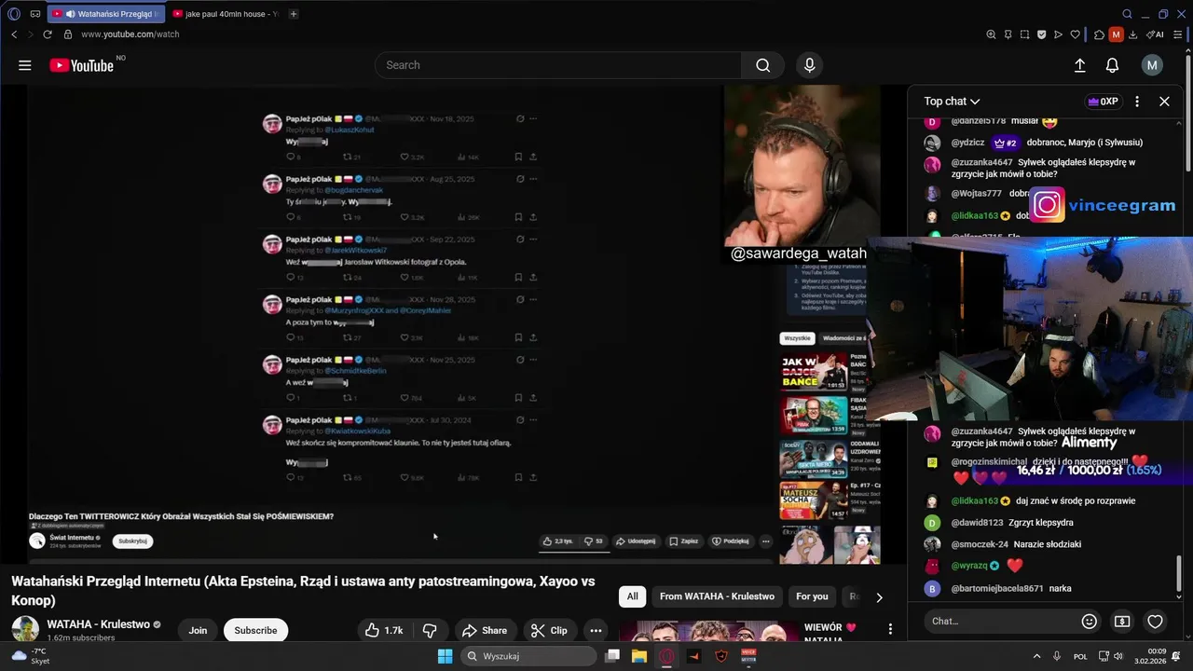Select the All filter chip

tap(632, 596)
